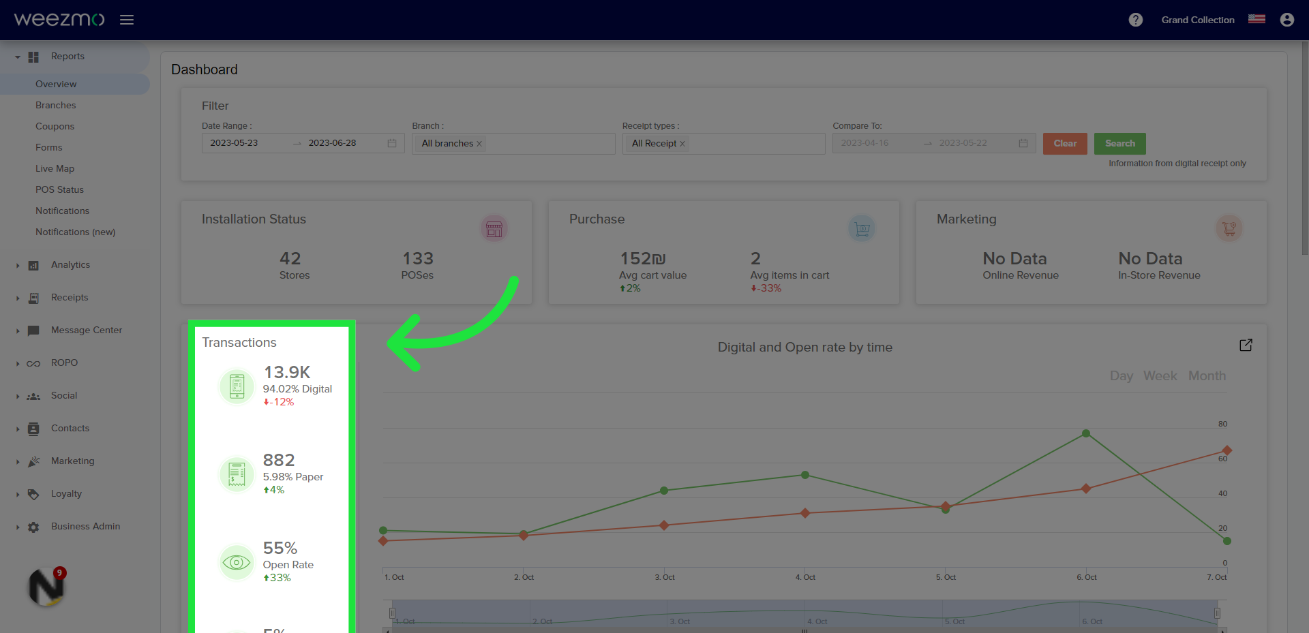
Task: Click the N notification badge widget
Action: (46, 587)
